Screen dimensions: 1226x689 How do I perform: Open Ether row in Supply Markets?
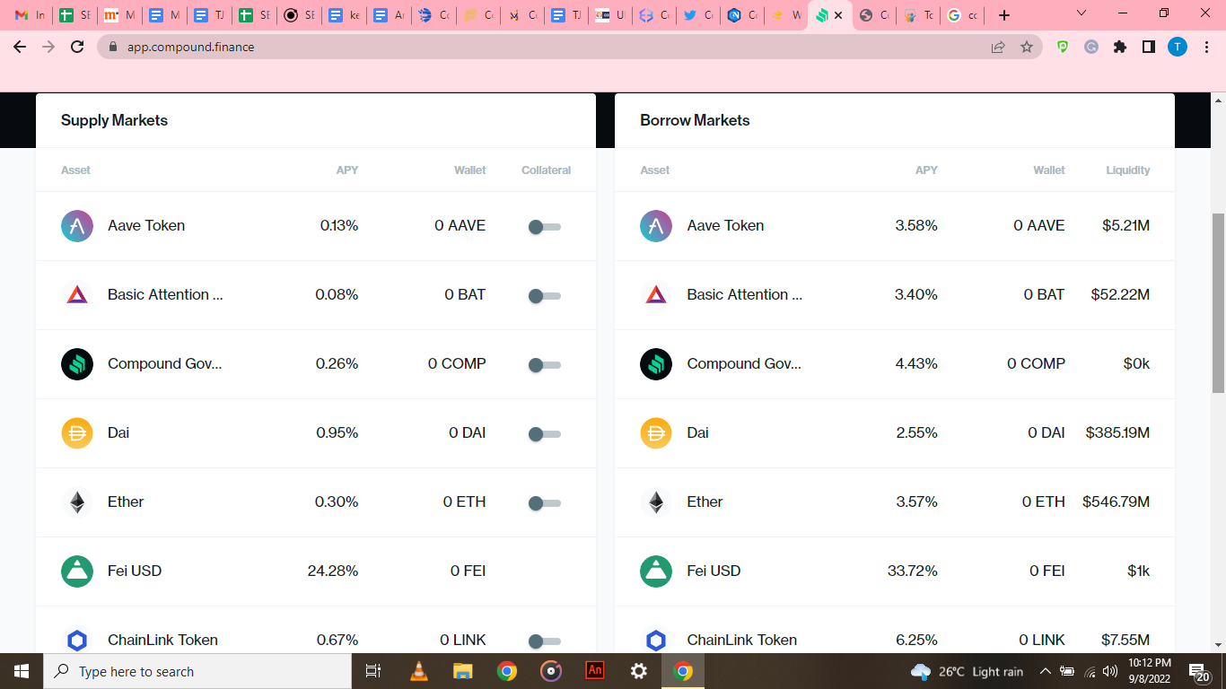coord(316,502)
